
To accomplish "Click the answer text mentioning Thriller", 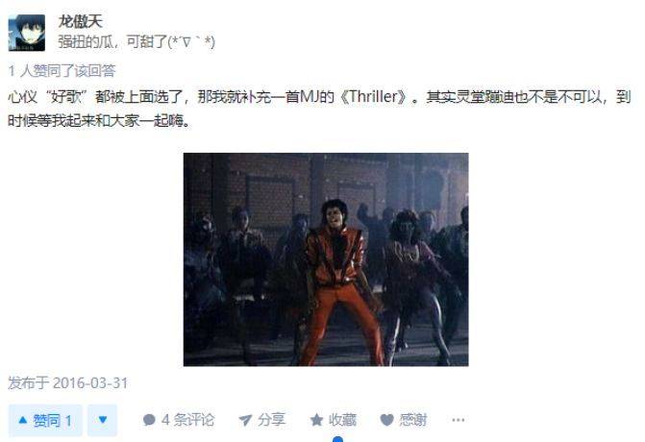I will [x=319, y=109].
